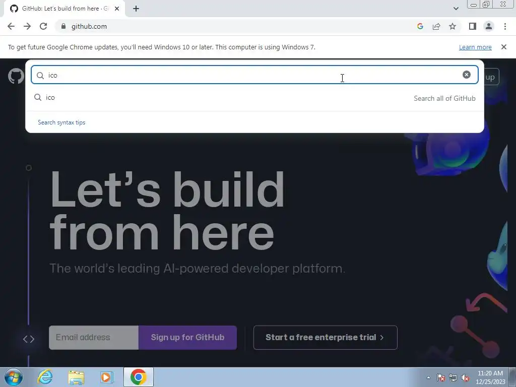
Task: Open Windows Explorer from the taskbar
Action: 76,377
